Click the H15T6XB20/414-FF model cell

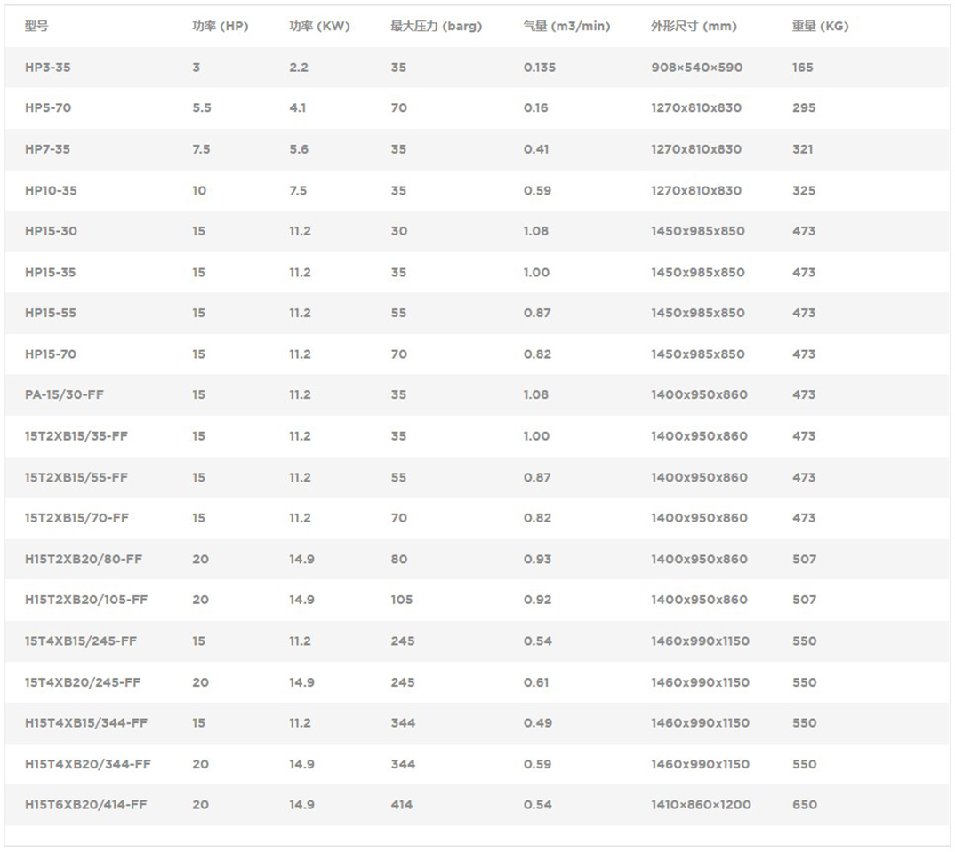86,805
